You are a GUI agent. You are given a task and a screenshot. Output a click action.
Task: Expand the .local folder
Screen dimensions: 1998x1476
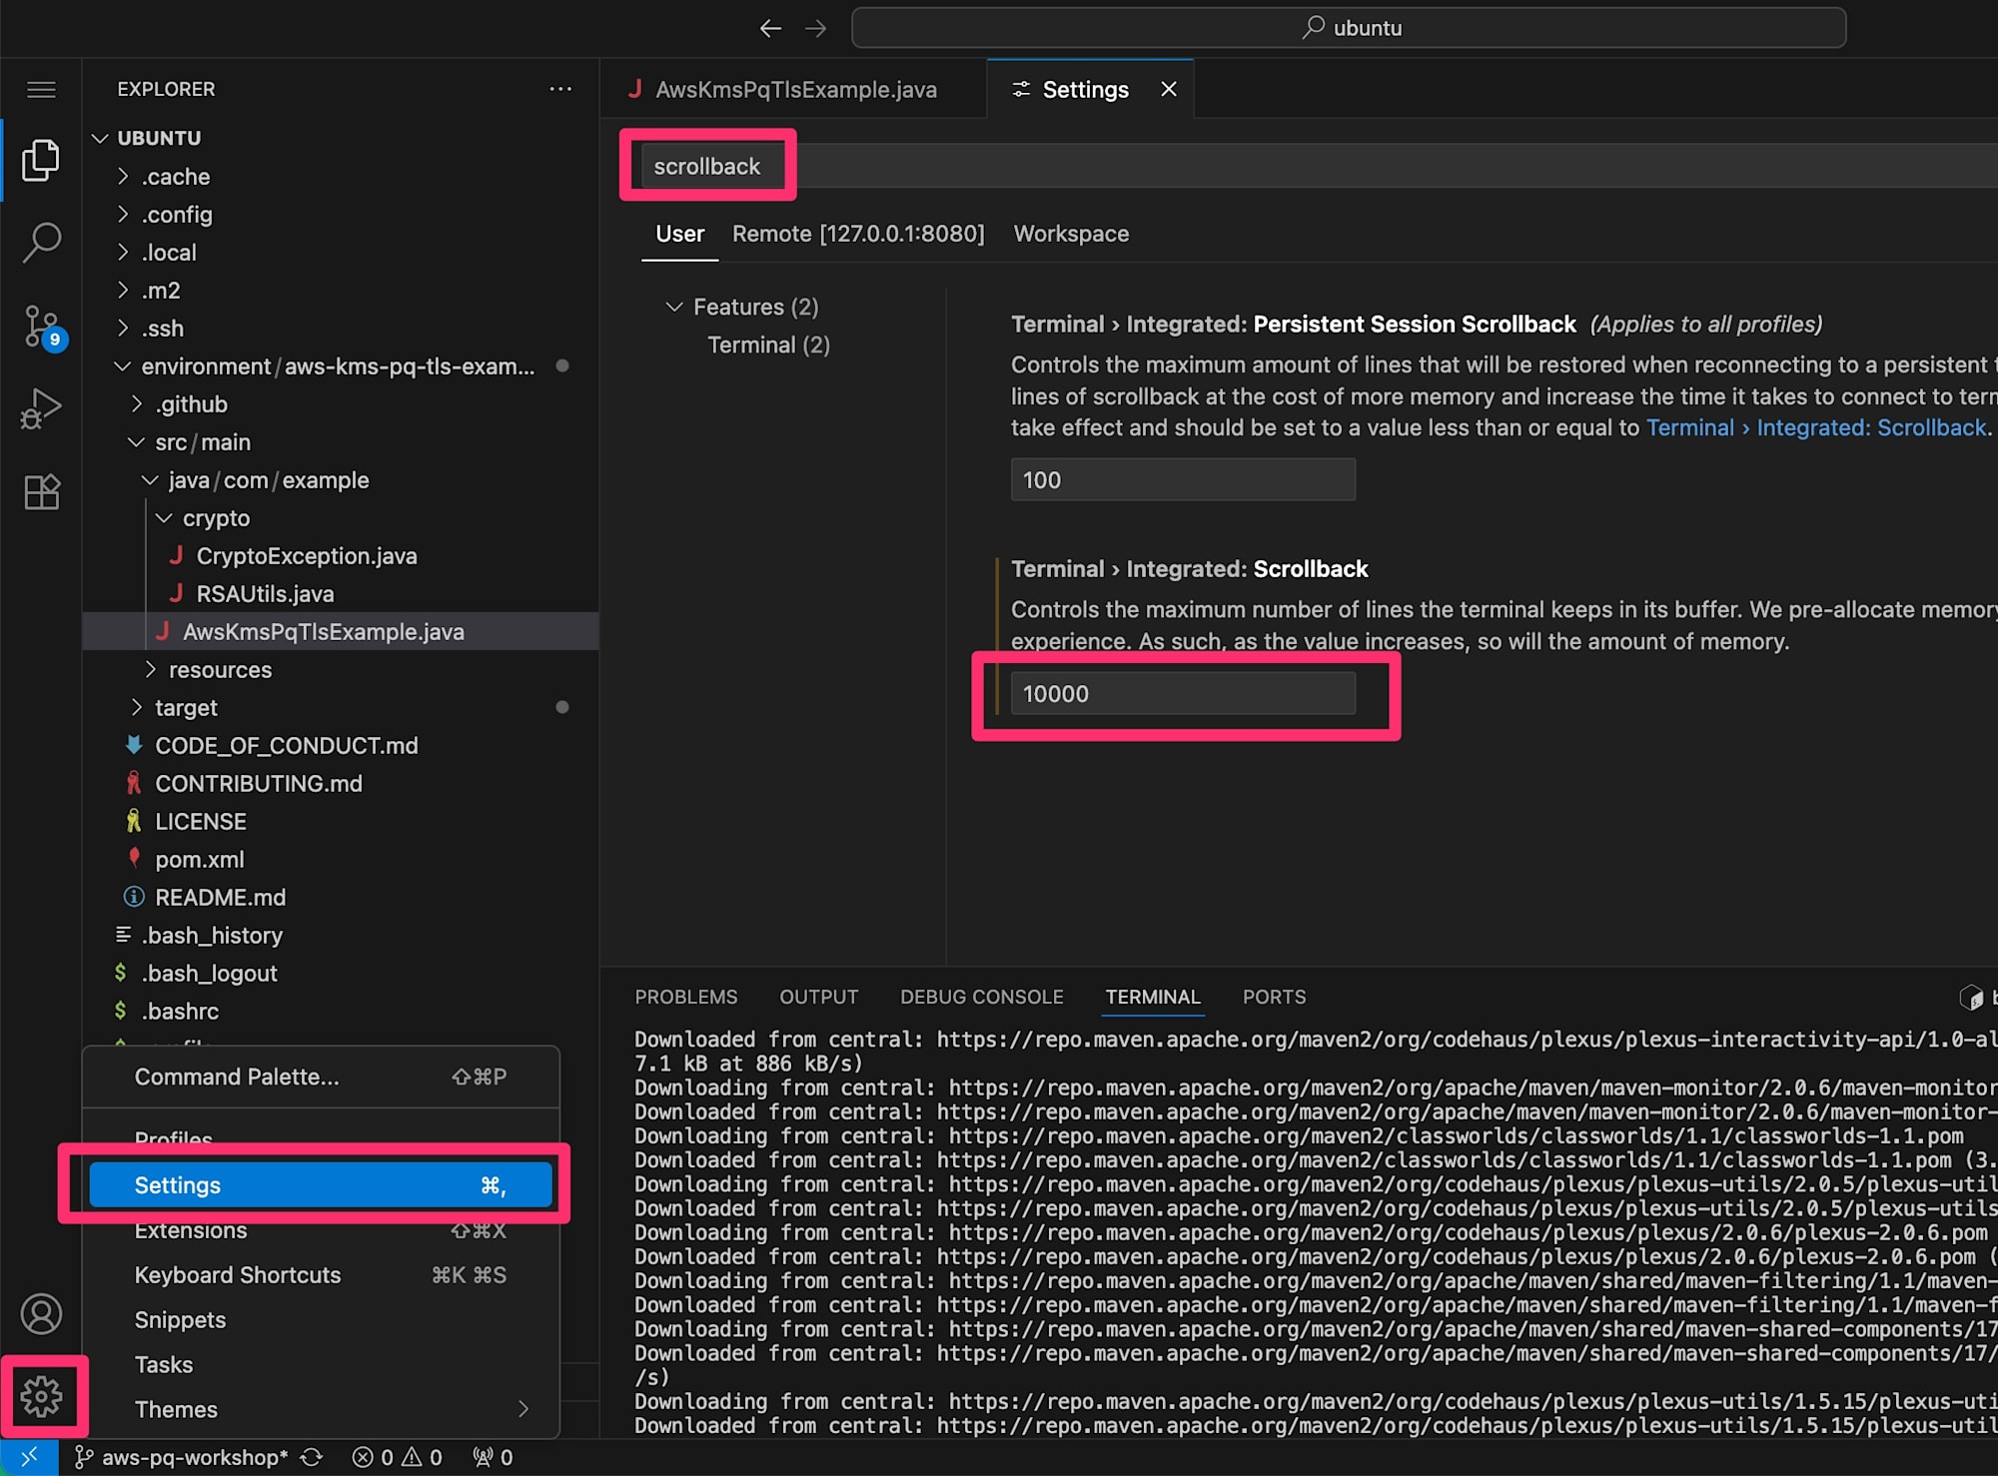(x=123, y=253)
